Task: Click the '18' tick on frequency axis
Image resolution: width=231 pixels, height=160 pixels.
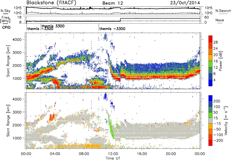Action: [19, 17]
